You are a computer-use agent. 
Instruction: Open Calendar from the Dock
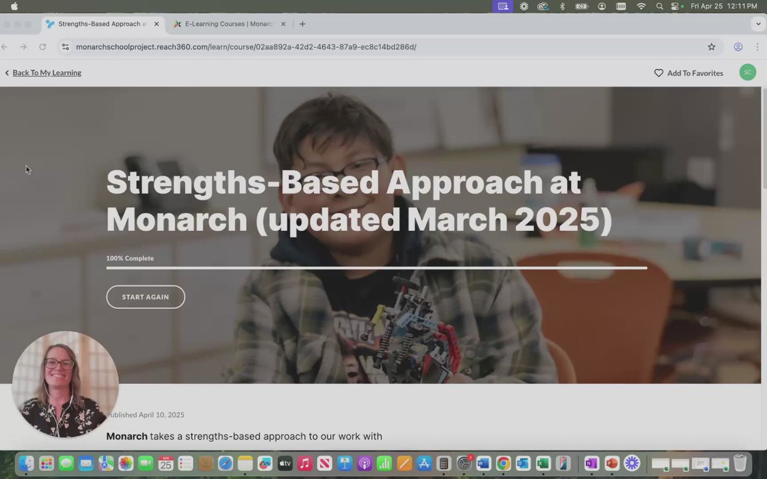click(x=166, y=463)
